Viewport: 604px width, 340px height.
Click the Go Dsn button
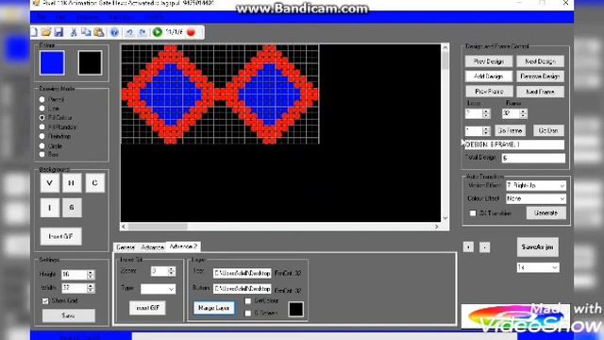coord(548,130)
